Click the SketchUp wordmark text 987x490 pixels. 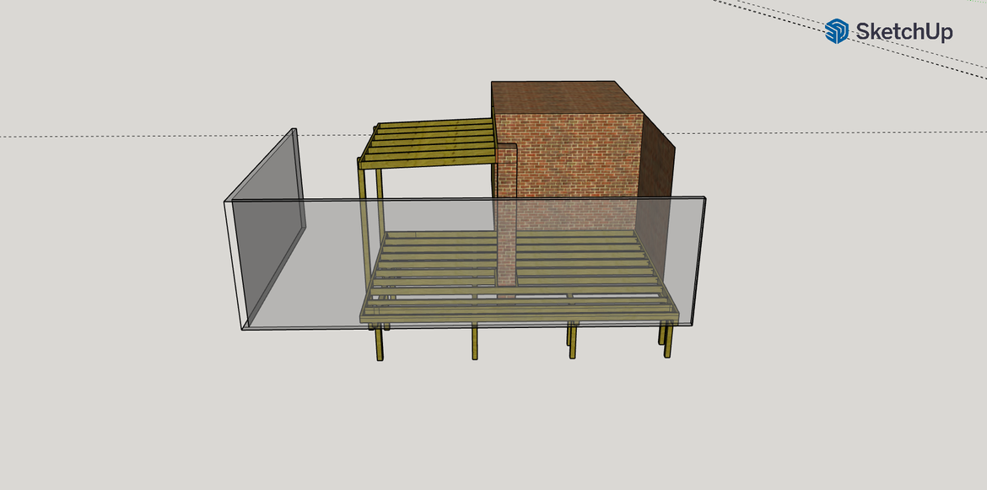(904, 32)
